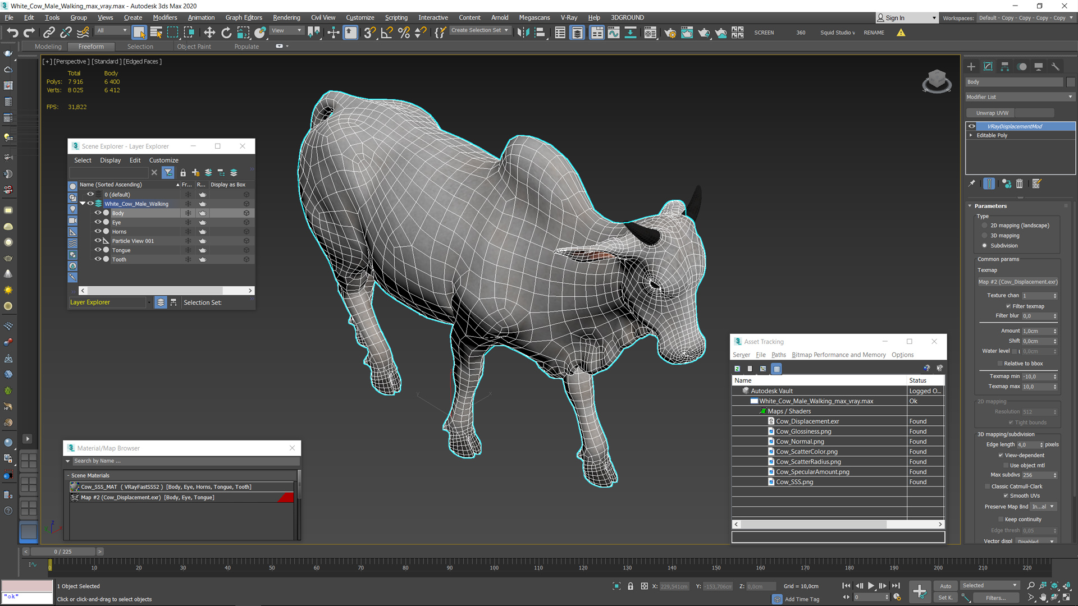
Task: Open the Rendering menu
Action: tap(286, 17)
